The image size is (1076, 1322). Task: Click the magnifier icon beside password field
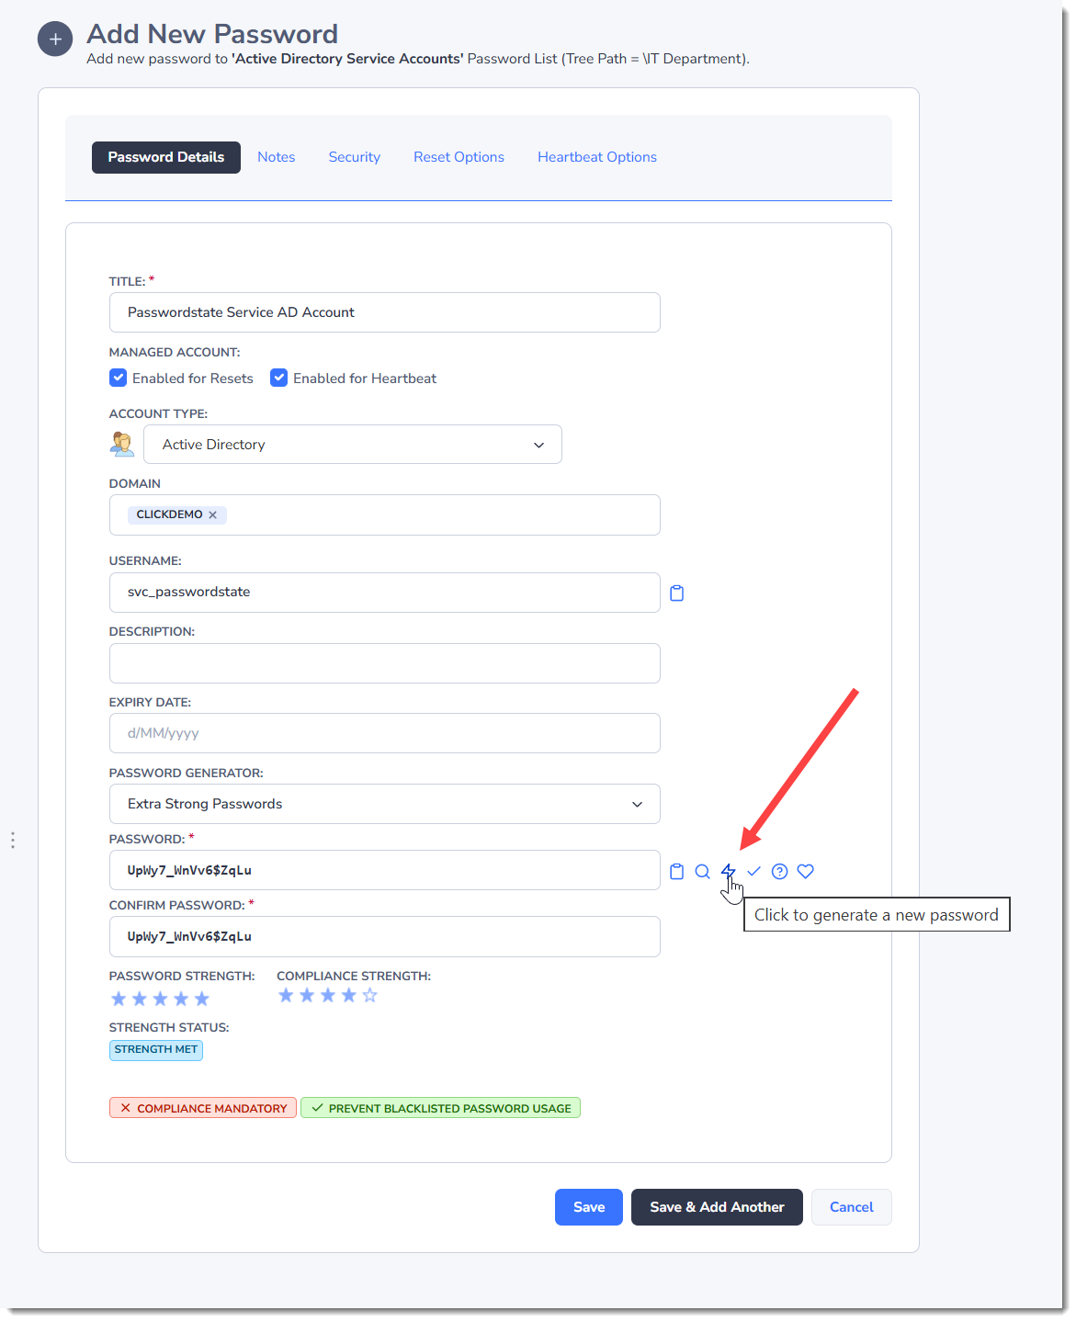(x=703, y=872)
